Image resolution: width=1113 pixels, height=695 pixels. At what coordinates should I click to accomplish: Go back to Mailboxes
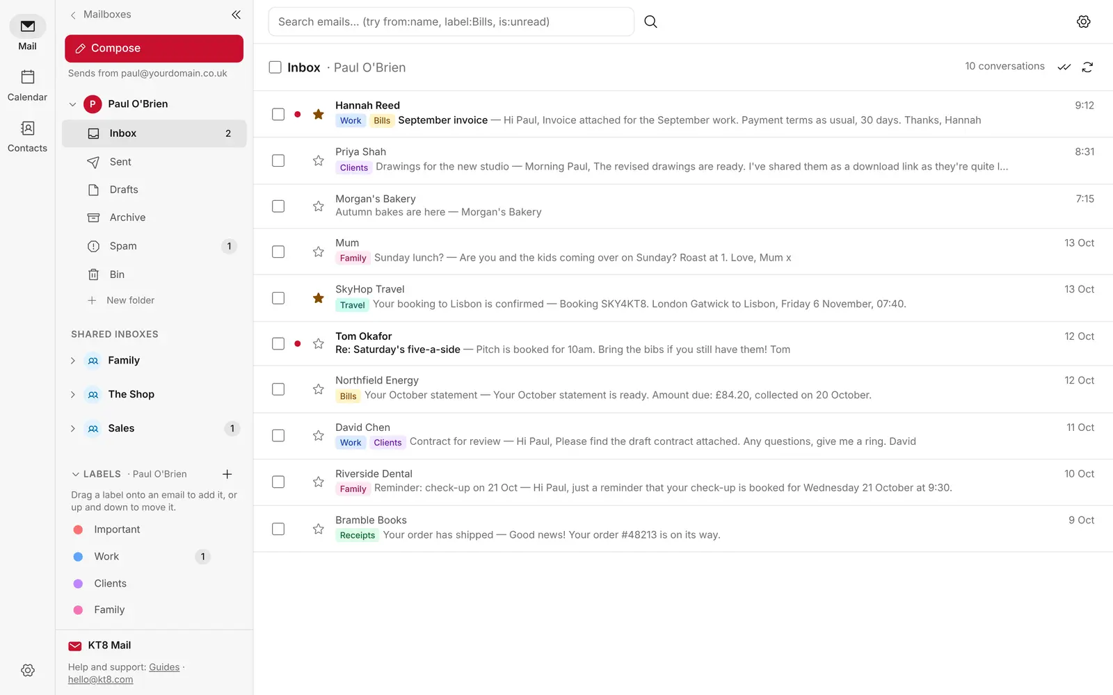tap(100, 15)
